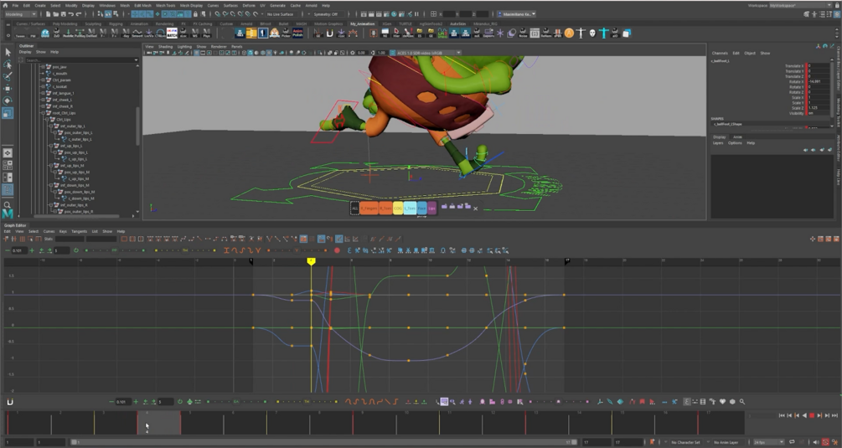The height and width of the screenshot is (448, 842).
Task: Switch to the Rigging shelf tab
Action: tap(116, 23)
